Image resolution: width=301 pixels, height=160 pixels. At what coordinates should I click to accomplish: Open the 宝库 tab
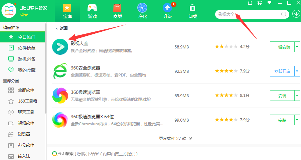click(67, 11)
